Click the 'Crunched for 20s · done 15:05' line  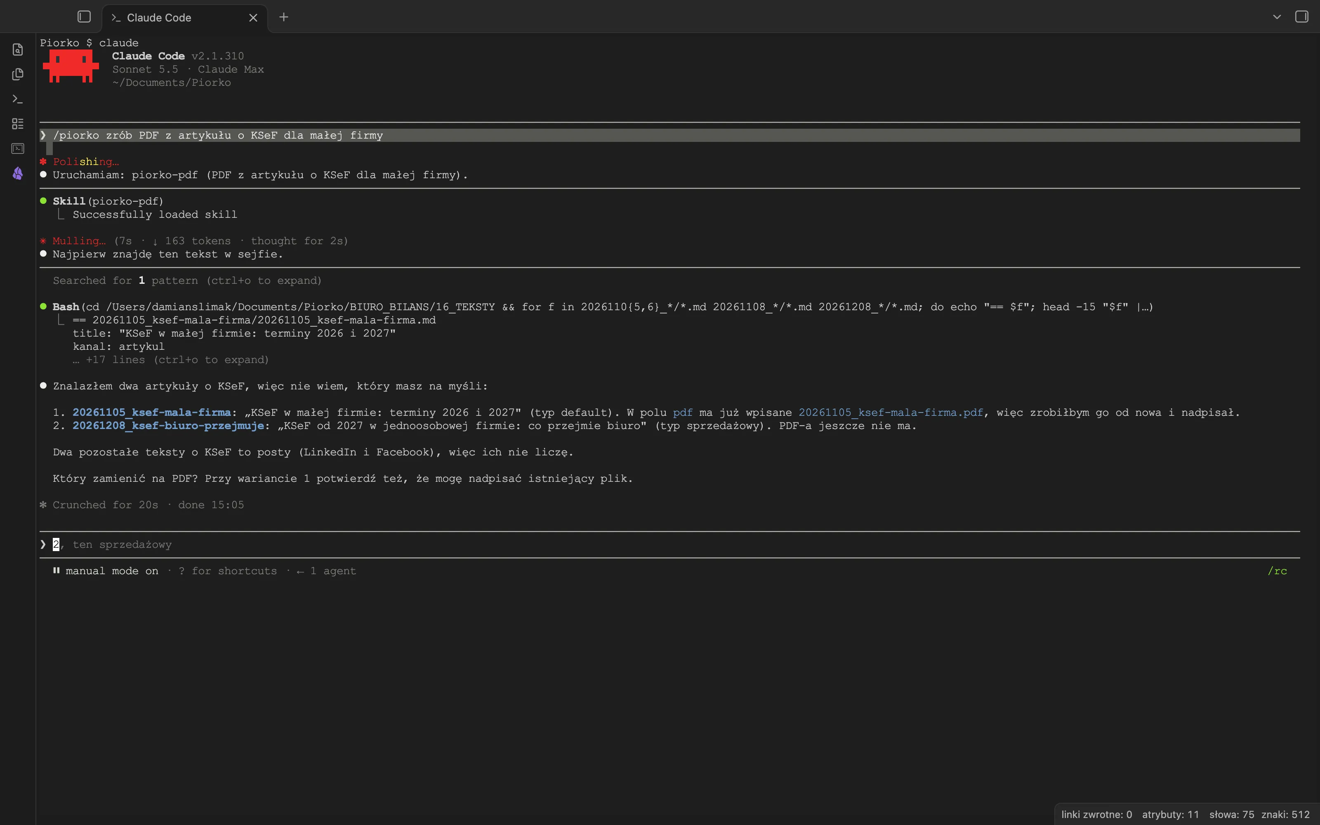[x=142, y=505]
